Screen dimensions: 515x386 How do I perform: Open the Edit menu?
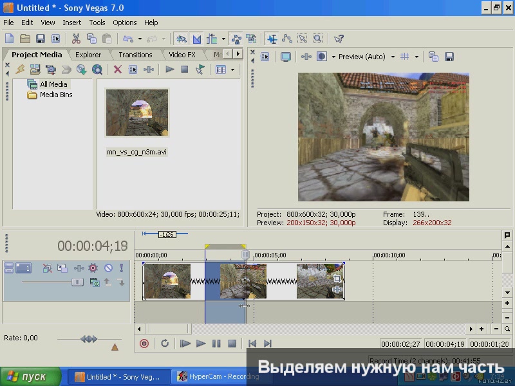click(x=27, y=23)
